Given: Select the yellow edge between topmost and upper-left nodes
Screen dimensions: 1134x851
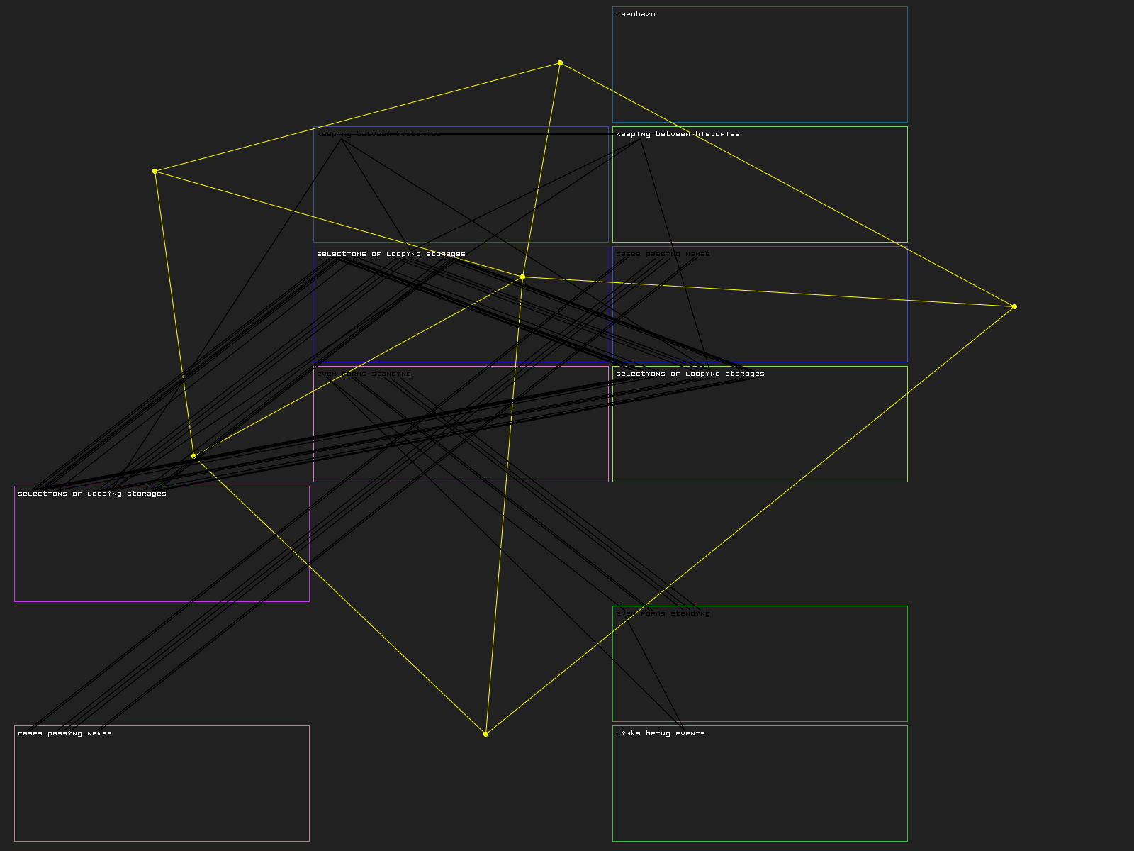Looking at the screenshot, I should coord(357,117).
